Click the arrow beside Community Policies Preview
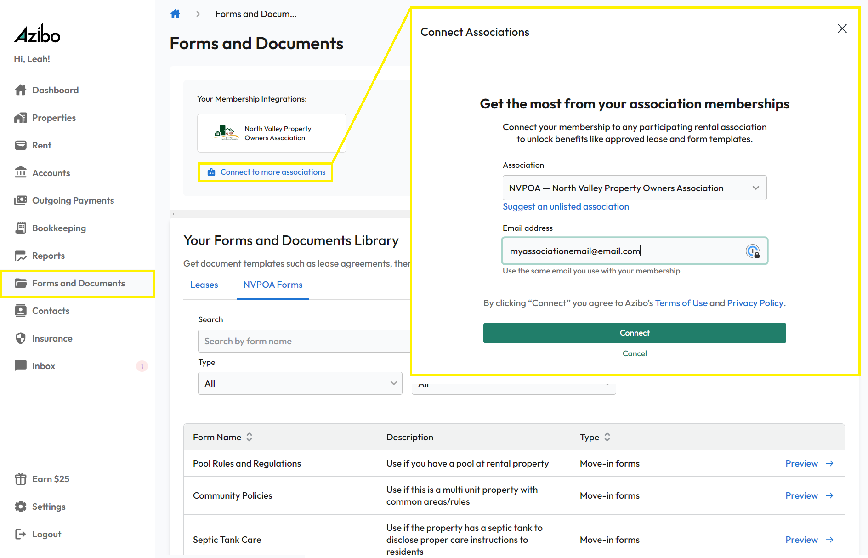This screenshot has height=558, width=868. pyautogui.click(x=829, y=495)
